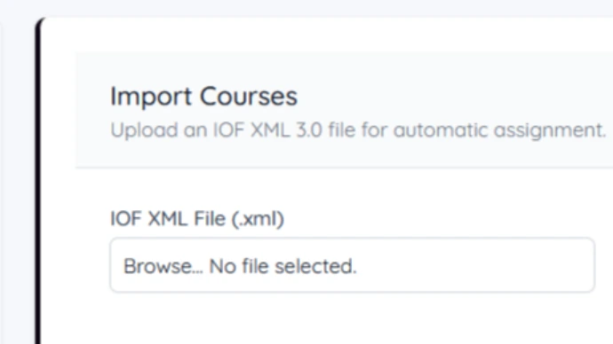Click the 'No file selected.' text

pos(283,266)
